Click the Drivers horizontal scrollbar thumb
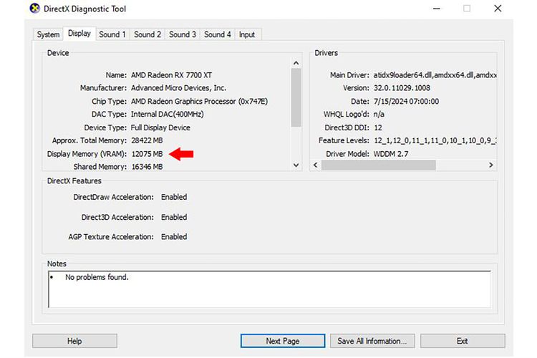 (x=379, y=165)
